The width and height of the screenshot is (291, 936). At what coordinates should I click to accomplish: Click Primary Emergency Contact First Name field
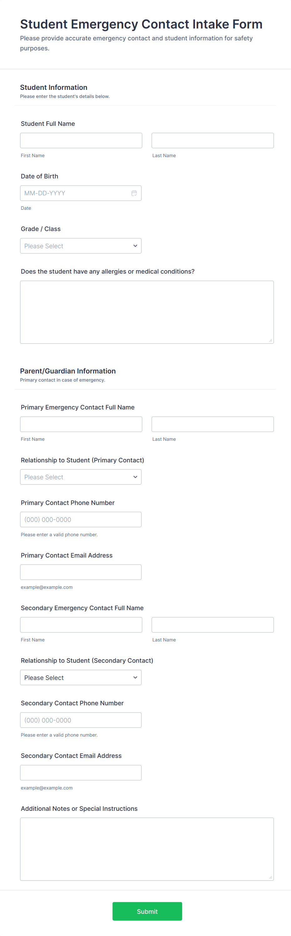pyautogui.click(x=81, y=424)
